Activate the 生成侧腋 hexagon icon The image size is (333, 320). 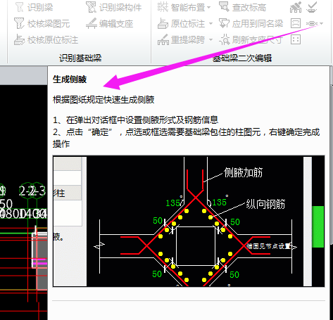pos(312,23)
